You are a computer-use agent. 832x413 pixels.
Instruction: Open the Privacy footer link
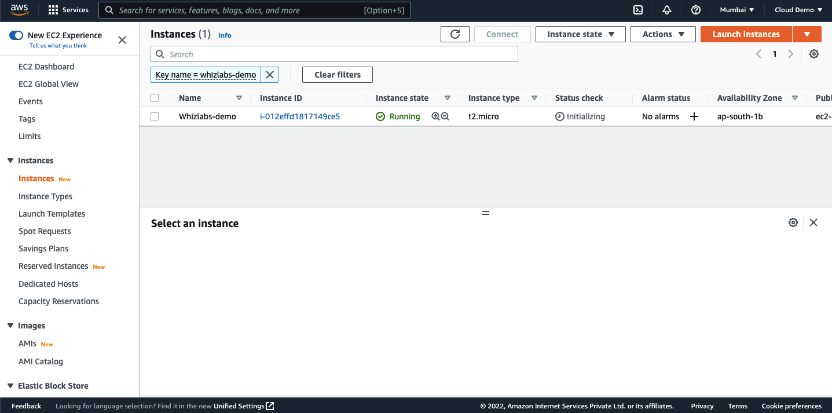click(x=702, y=406)
